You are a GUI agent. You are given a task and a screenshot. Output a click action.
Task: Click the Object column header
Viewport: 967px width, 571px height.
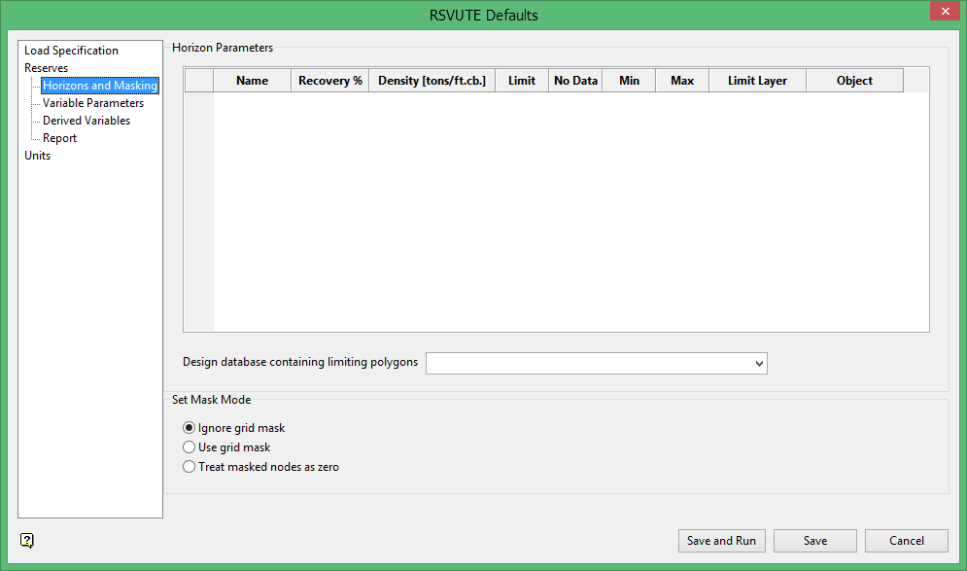(x=855, y=81)
